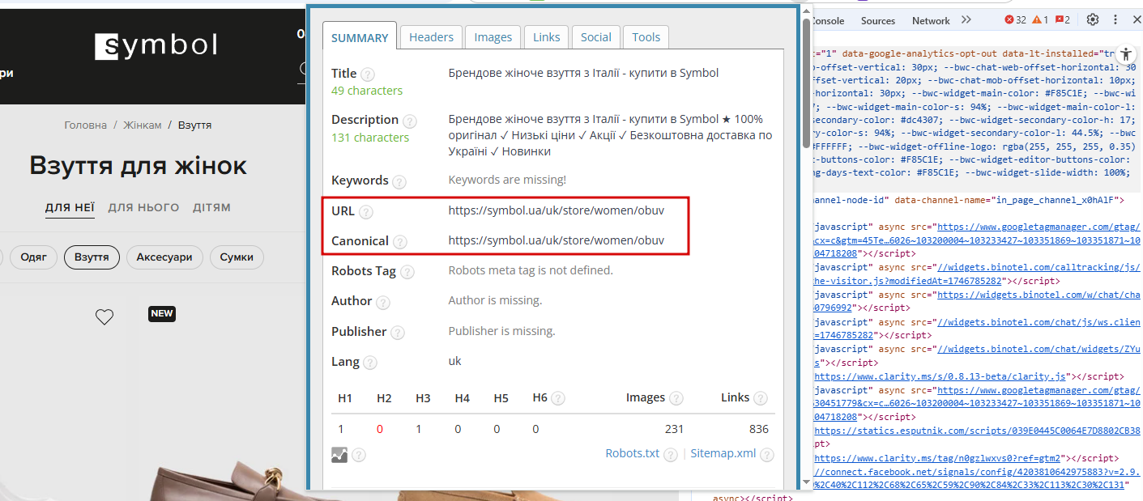Click the Links count value 836
The image size is (1143, 501).
point(759,429)
